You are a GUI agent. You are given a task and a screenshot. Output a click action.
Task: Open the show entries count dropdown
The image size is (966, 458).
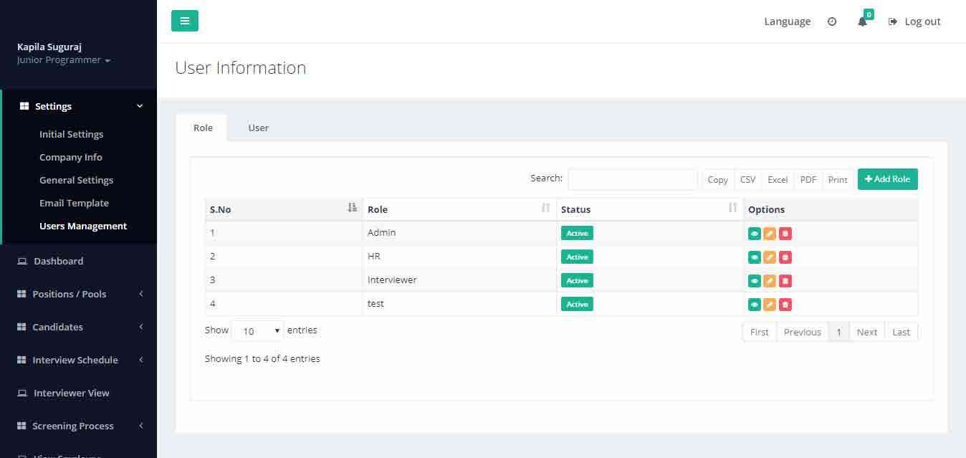pos(257,331)
